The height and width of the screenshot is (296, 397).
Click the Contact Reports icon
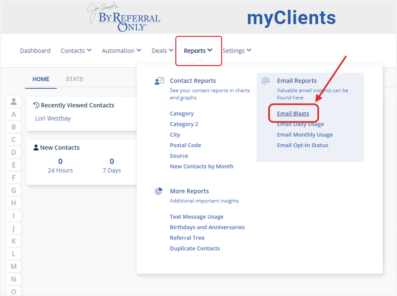point(159,81)
